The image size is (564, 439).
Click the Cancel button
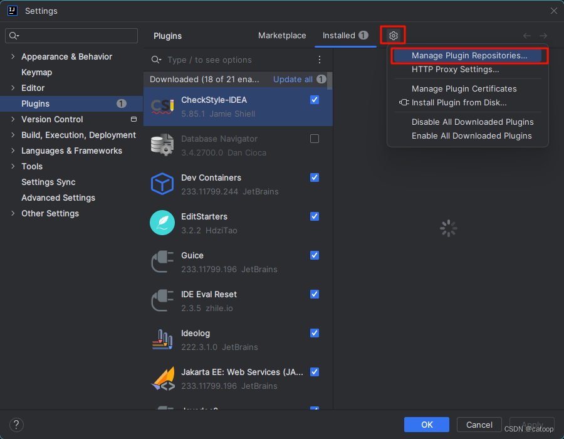[x=479, y=425]
